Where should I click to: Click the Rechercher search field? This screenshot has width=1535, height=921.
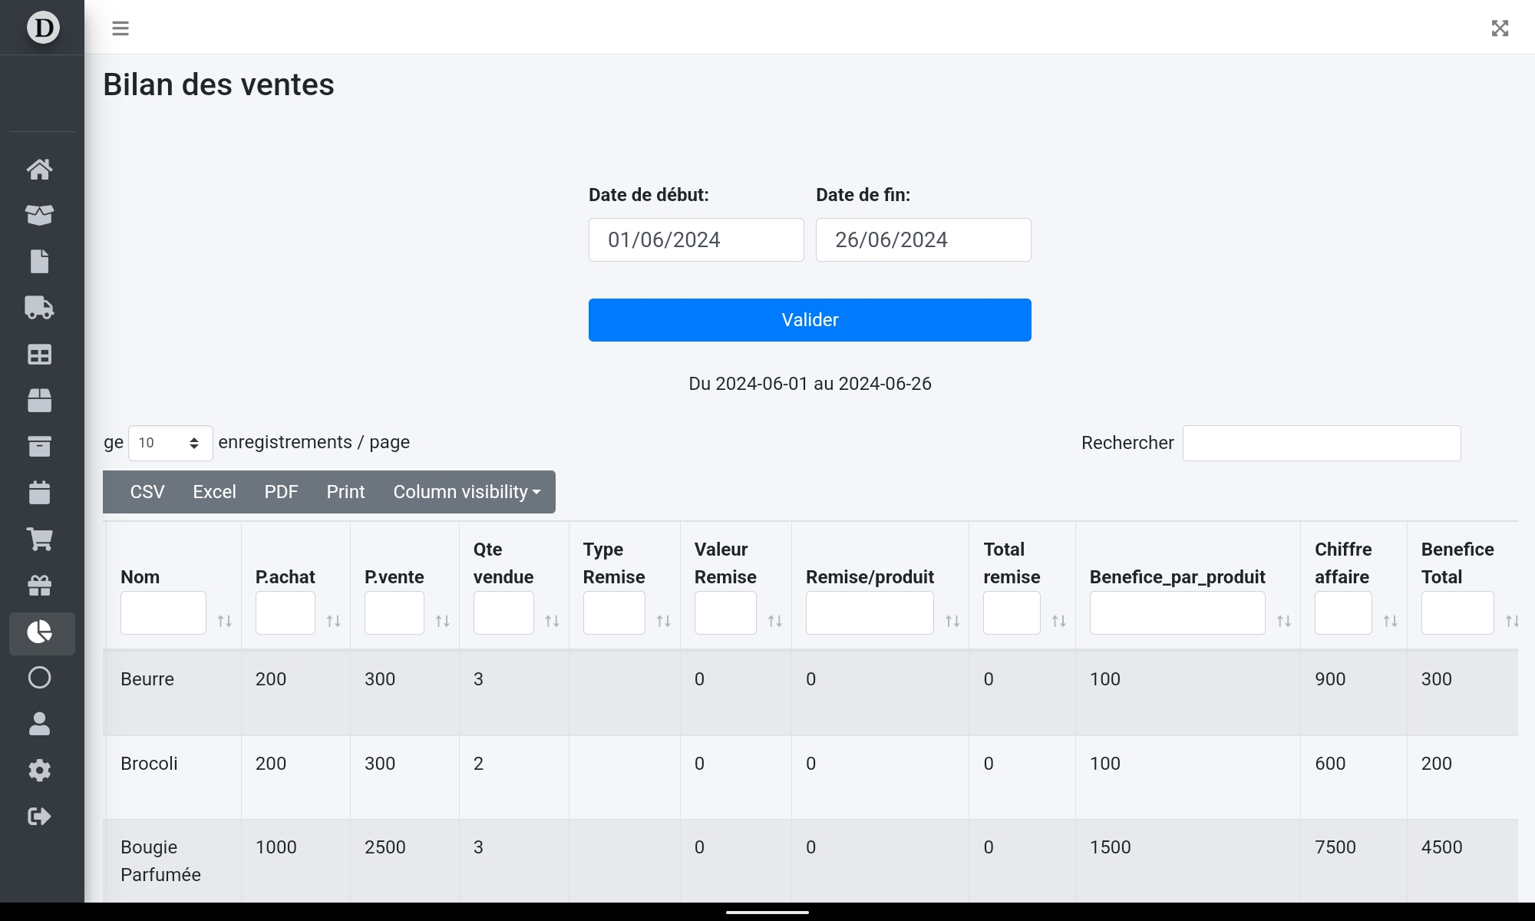tap(1321, 443)
